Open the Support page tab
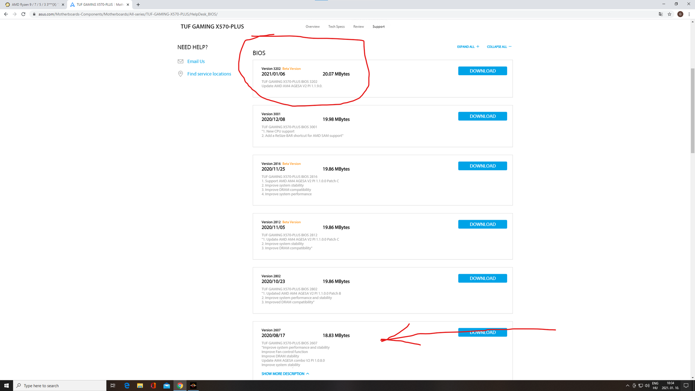 (x=378, y=27)
